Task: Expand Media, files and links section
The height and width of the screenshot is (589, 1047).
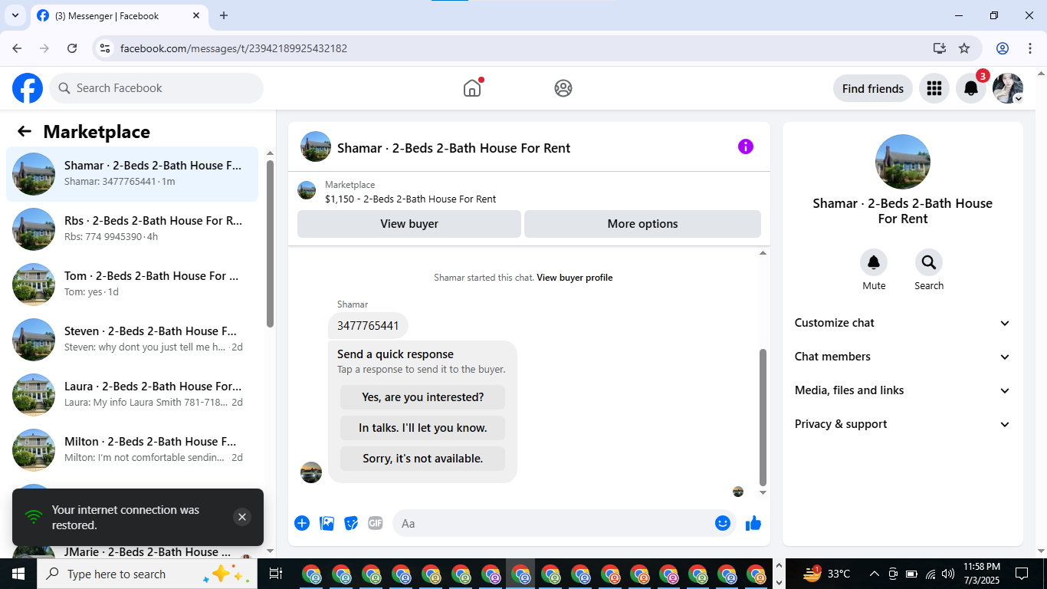Action: click(903, 390)
